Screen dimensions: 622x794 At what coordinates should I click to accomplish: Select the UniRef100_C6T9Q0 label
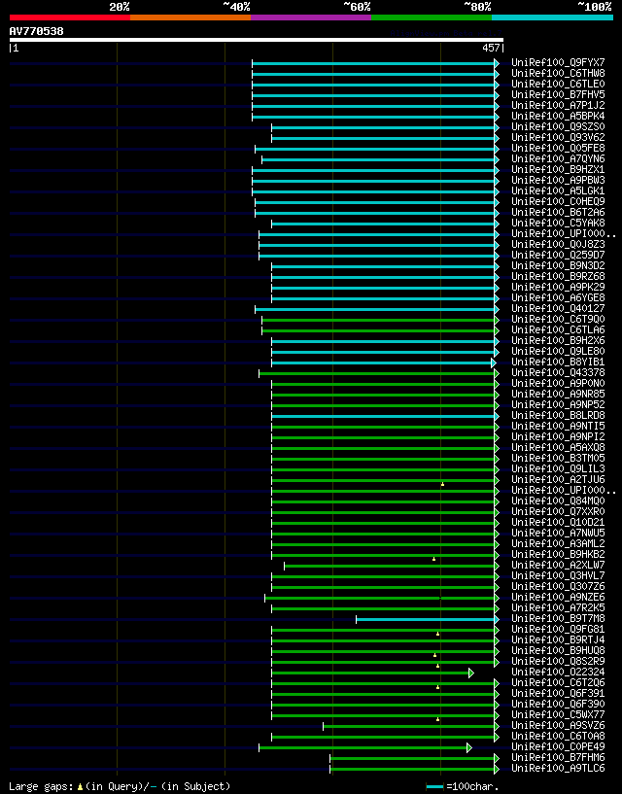pos(558,320)
